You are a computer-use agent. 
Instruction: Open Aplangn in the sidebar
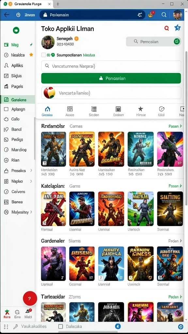[x=18, y=109]
